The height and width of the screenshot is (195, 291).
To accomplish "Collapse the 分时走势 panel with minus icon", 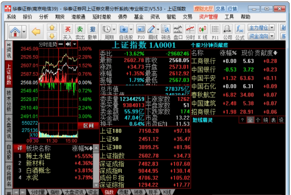I will point(61,44).
